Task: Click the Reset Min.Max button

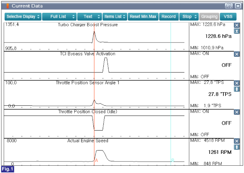Action: click(143, 17)
